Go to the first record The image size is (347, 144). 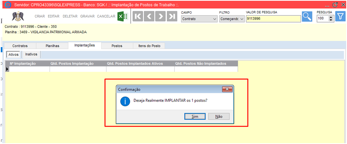(138, 17)
